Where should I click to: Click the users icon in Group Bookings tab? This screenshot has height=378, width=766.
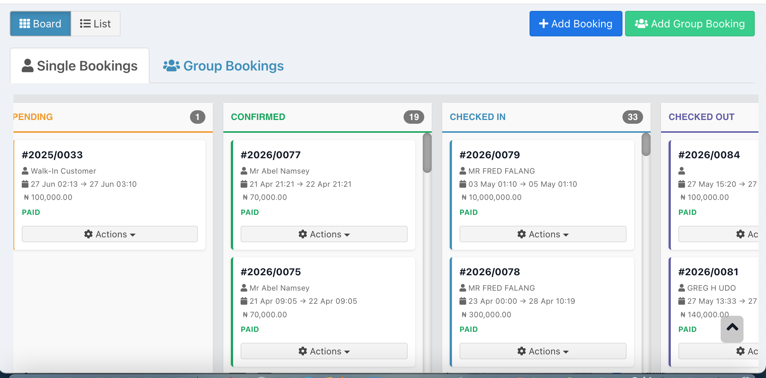[171, 66]
